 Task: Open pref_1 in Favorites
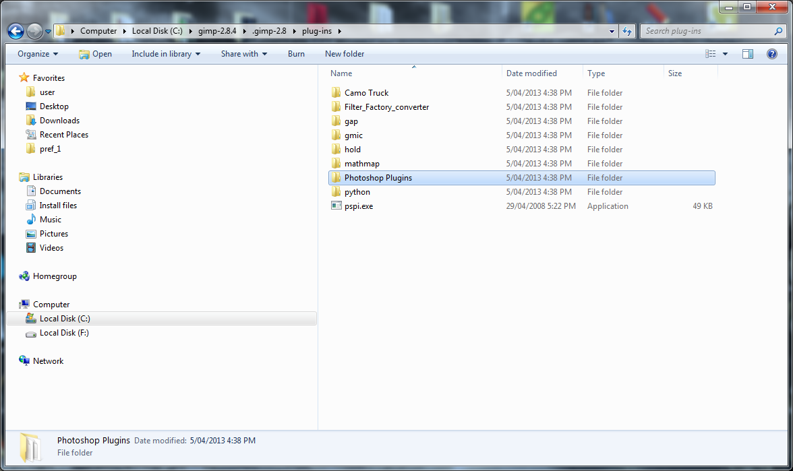[x=50, y=148]
